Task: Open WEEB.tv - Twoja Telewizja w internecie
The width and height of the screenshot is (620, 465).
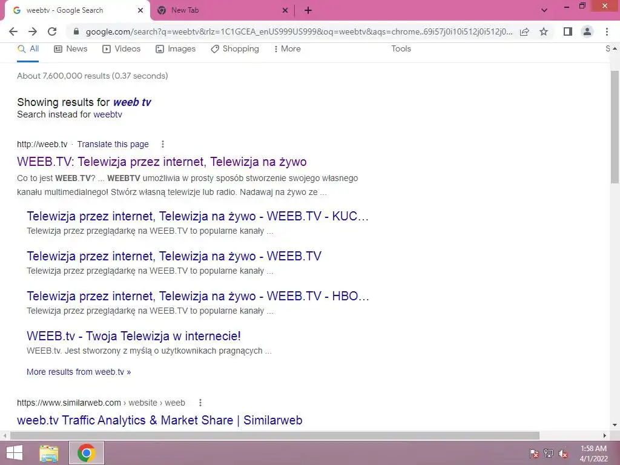Action: [x=134, y=336]
